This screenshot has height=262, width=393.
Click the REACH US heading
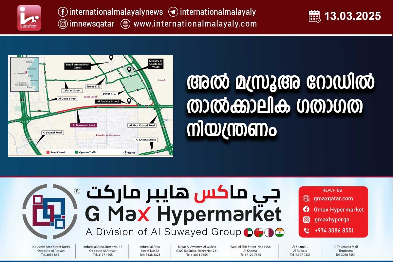(332, 190)
